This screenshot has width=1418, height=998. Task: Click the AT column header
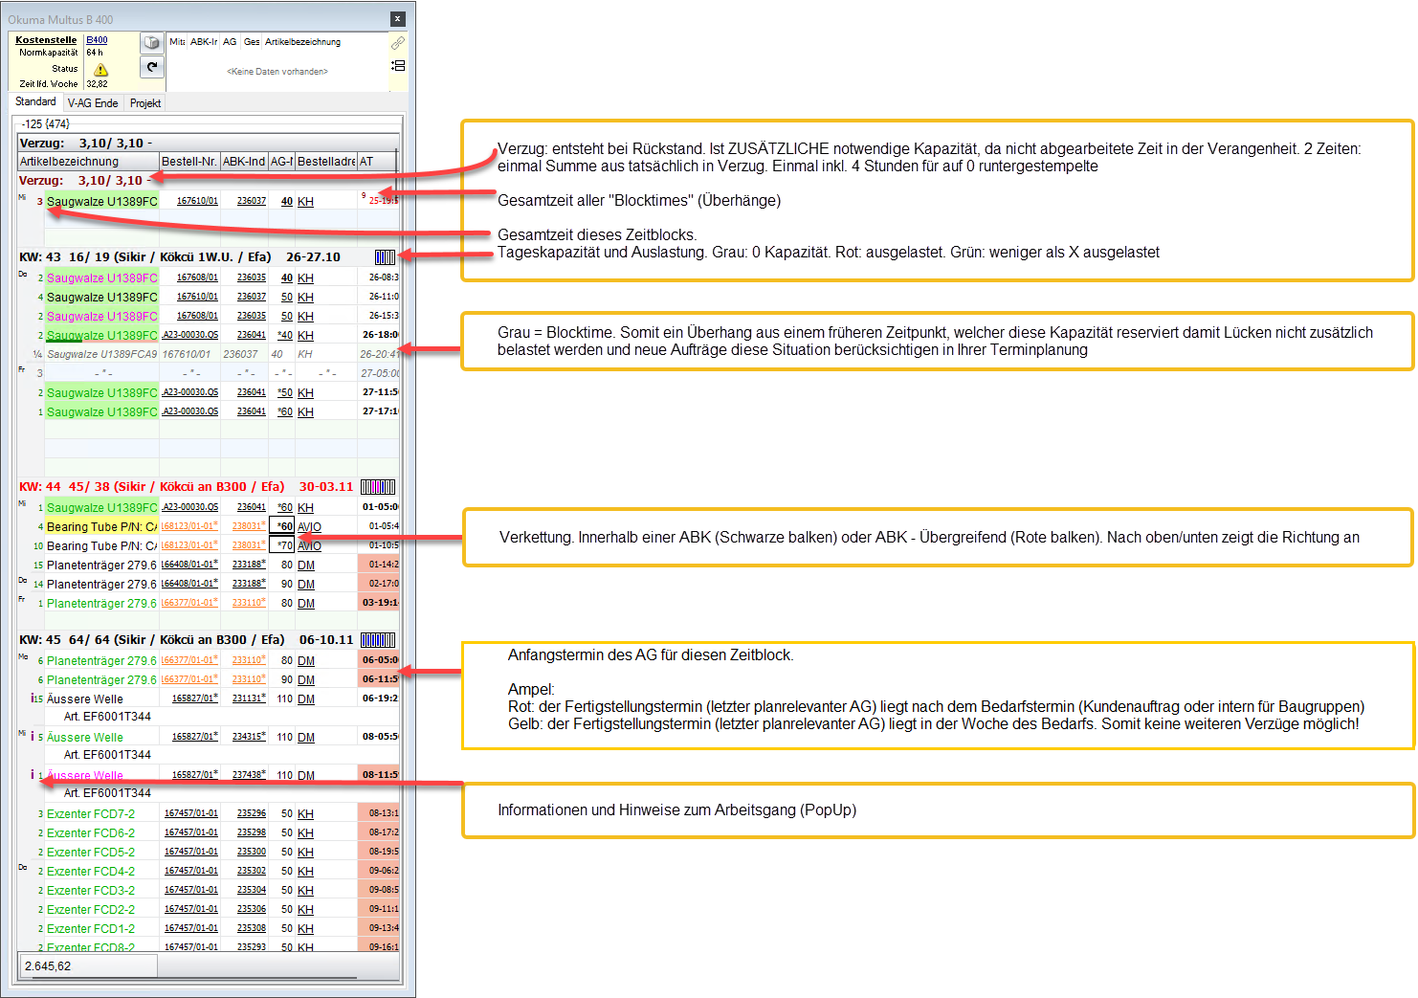click(376, 162)
